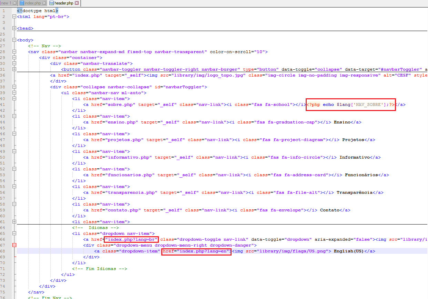Expand the folded nav-item li at line 61
The width and height of the screenshot is (428, 299).
point(14,222)
